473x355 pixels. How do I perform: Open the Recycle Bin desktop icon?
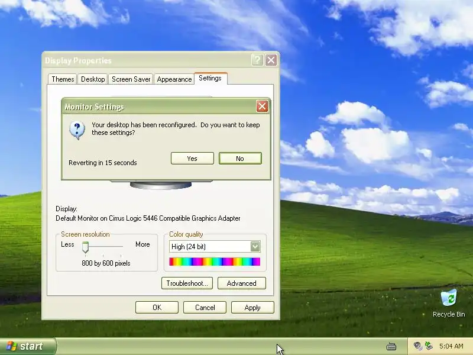coord(449,303)
